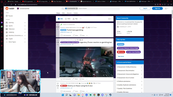
Task: Filter by xQc | Just Chatting flair
Action: pos(133,52)
